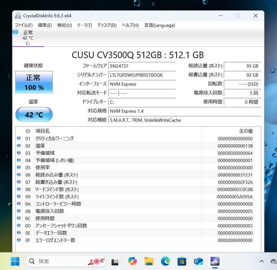Open the Microsoft Store taskbar icon
The image size is (277, 270).
point(182,261)
